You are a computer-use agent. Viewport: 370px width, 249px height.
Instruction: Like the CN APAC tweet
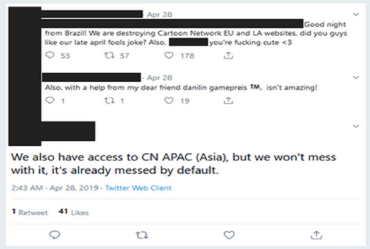click(x=229, y=235)
